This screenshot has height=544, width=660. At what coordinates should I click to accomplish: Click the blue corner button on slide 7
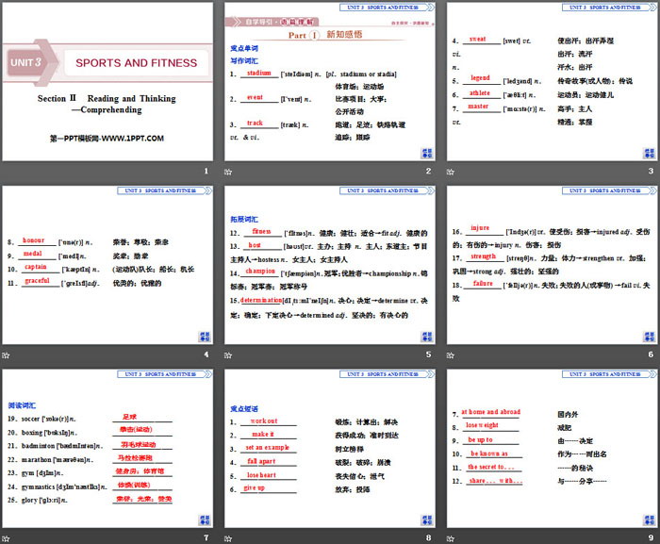click(x=204, y=519)
